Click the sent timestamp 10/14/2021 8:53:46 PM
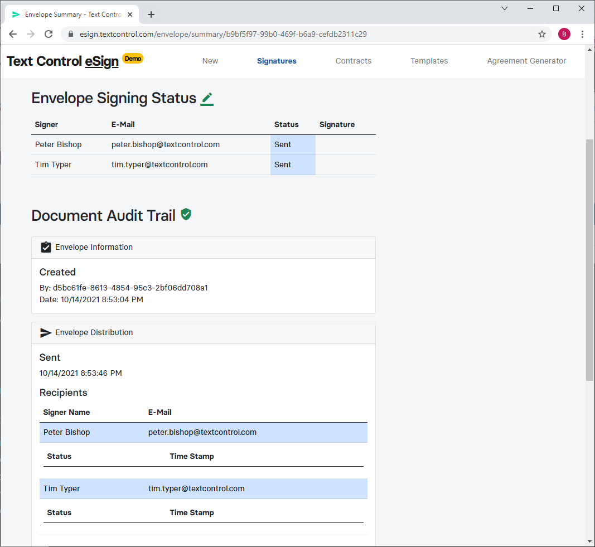 pos(80,373)
